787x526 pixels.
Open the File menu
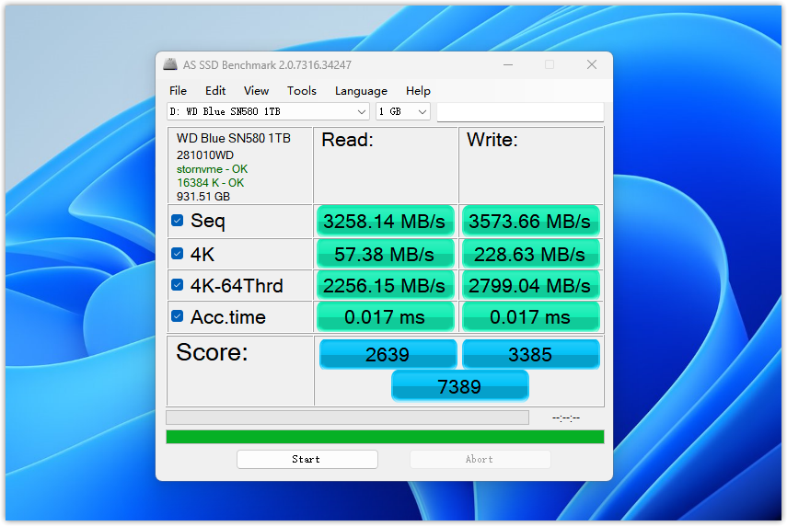(178, 91)
